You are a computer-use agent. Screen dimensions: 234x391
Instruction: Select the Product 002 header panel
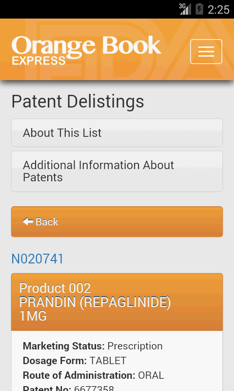(x=117, y=302)
